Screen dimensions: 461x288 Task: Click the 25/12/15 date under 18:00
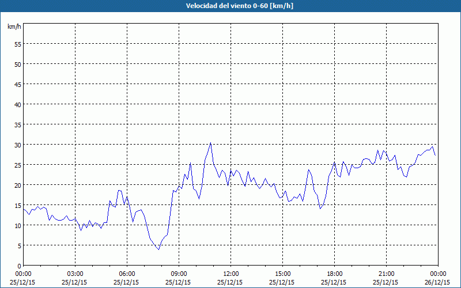[334, 282]
